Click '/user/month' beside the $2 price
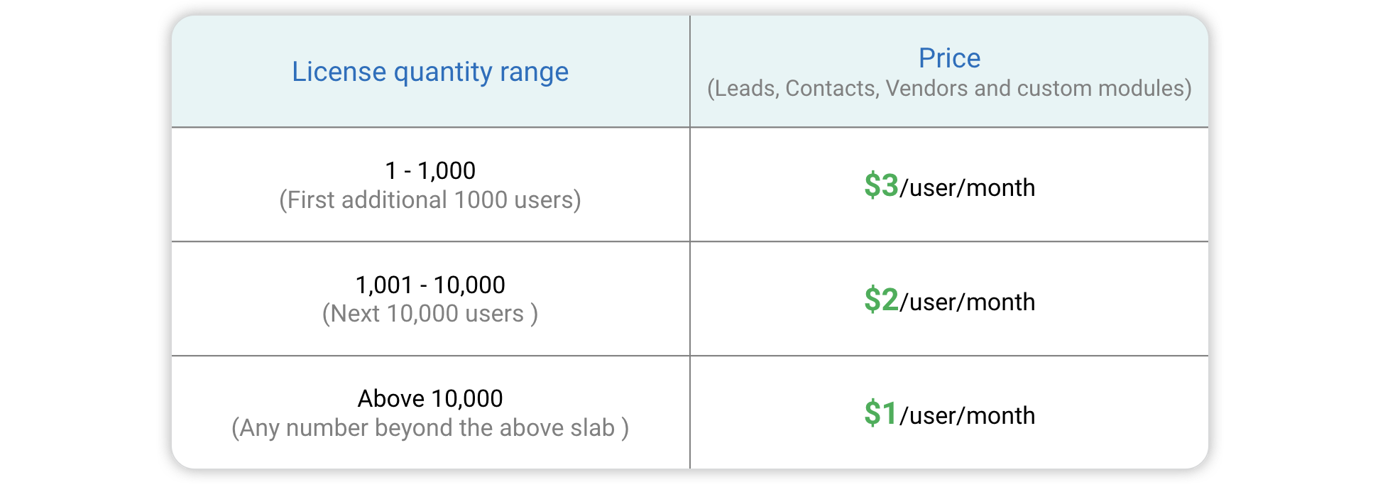 point(967,302)
